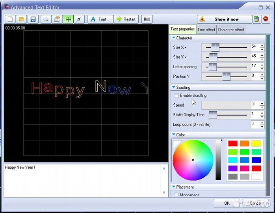This screenshot has height=213, width=275.
Task: Open the Character effect tab
Action: 231,30
